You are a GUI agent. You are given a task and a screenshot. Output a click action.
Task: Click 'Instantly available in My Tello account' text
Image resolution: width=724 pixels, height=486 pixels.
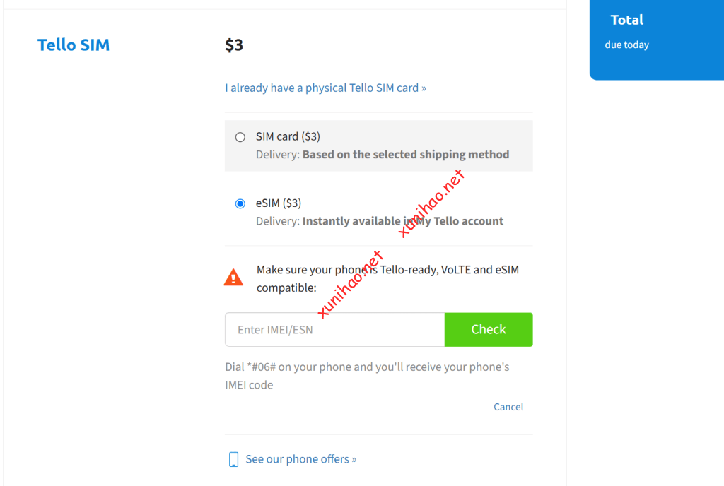point(403,221)
